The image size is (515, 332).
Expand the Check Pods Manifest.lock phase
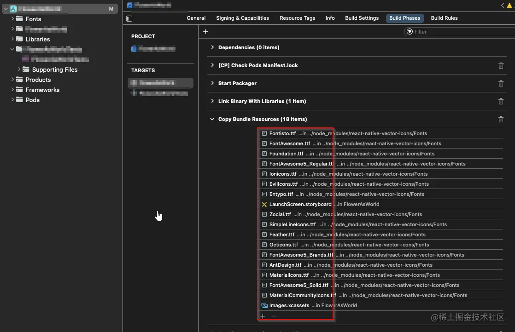click(212, 65)
